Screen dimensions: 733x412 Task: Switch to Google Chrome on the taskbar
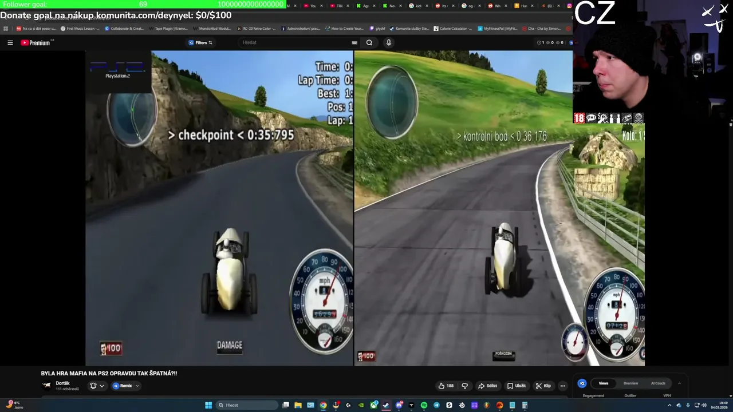coord(324,405)
